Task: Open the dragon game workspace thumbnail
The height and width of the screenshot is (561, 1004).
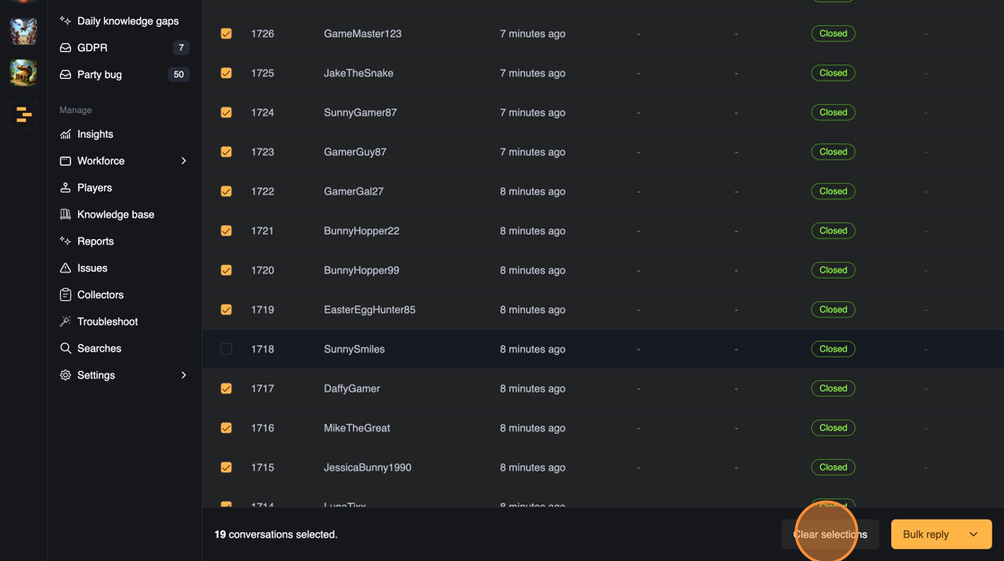Action: point(23,31)
